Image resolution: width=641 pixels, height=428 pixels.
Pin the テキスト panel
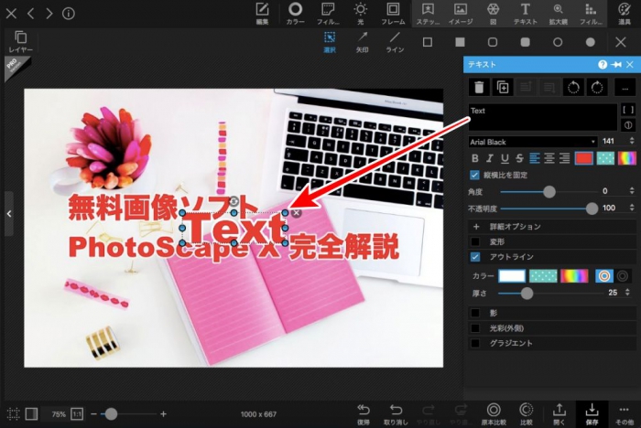tap(616, 65)
